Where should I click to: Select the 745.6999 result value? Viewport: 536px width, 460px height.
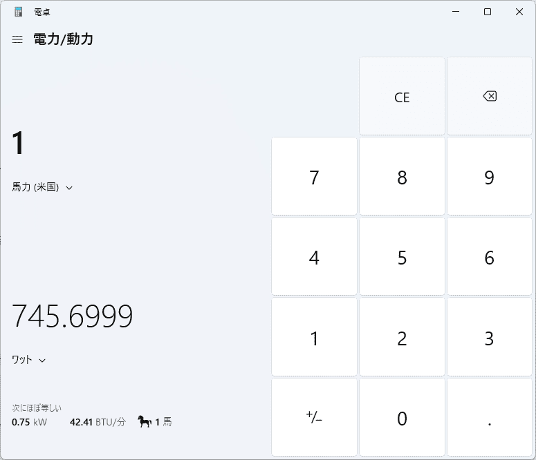(x=73, y=316)
